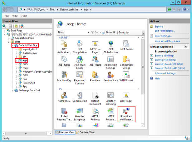Select PowerShell application in tree

pyautogui.click(x=29, y=83)
